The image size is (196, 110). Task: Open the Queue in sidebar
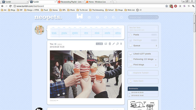pos(143,46)
